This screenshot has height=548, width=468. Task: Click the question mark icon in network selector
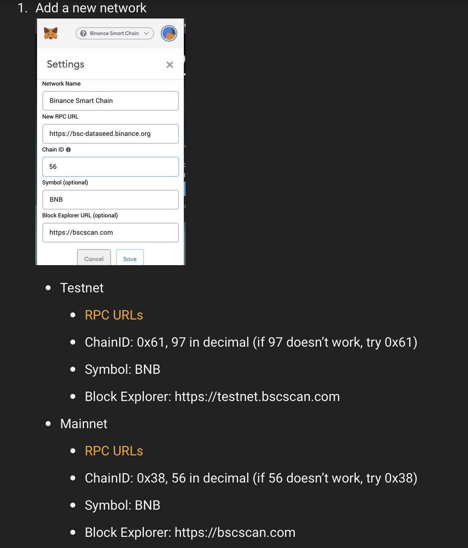click(x=83, y=33)
